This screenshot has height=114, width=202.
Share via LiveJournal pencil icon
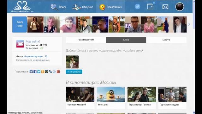coord(50,72)
